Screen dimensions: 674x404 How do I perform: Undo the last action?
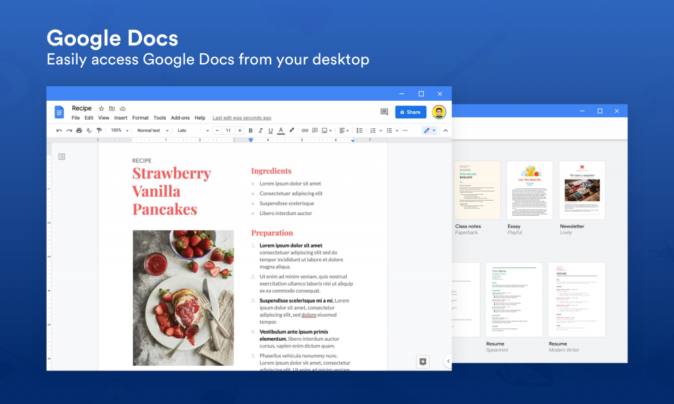[x=59, y=130]
